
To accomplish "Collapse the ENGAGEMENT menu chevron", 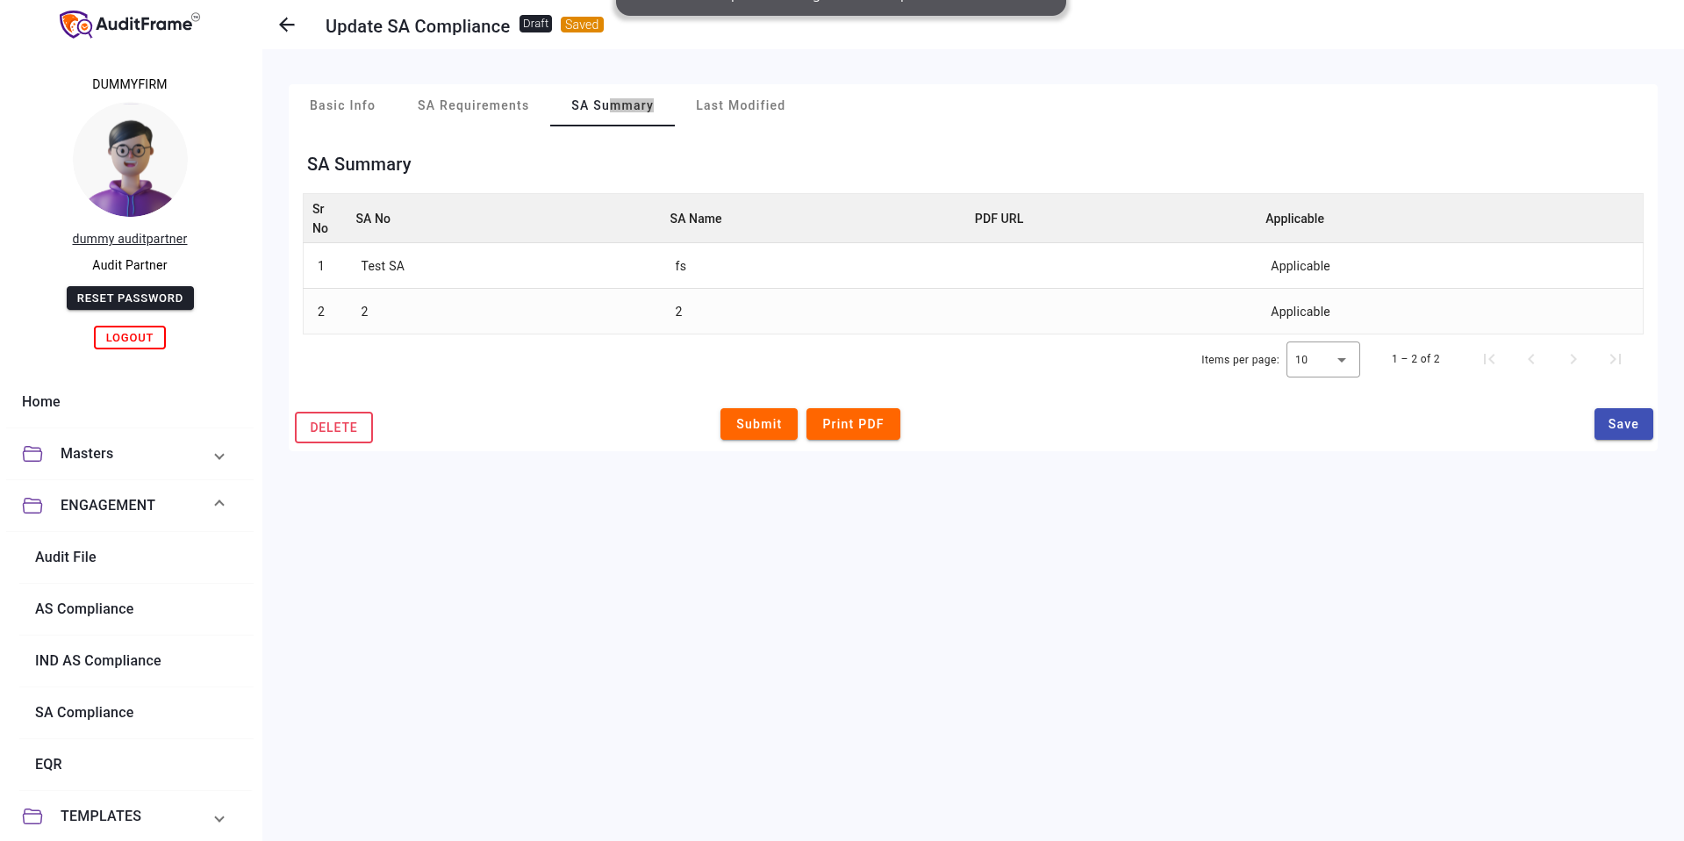I will click(219, 504).
